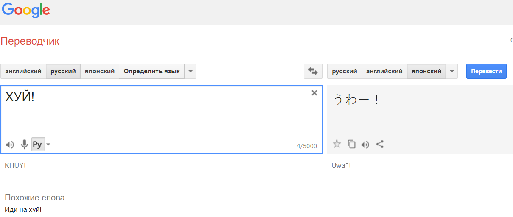
Task: Listen to source text speaker icon
Action: coord(10,145)
